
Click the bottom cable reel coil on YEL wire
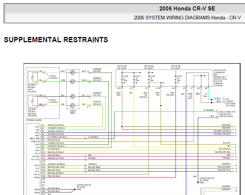(x=73, y=105)
